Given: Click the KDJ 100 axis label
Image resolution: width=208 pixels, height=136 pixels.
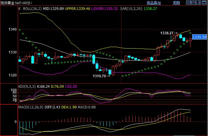Looking at the screenshot, I should [x=14, y=90].
